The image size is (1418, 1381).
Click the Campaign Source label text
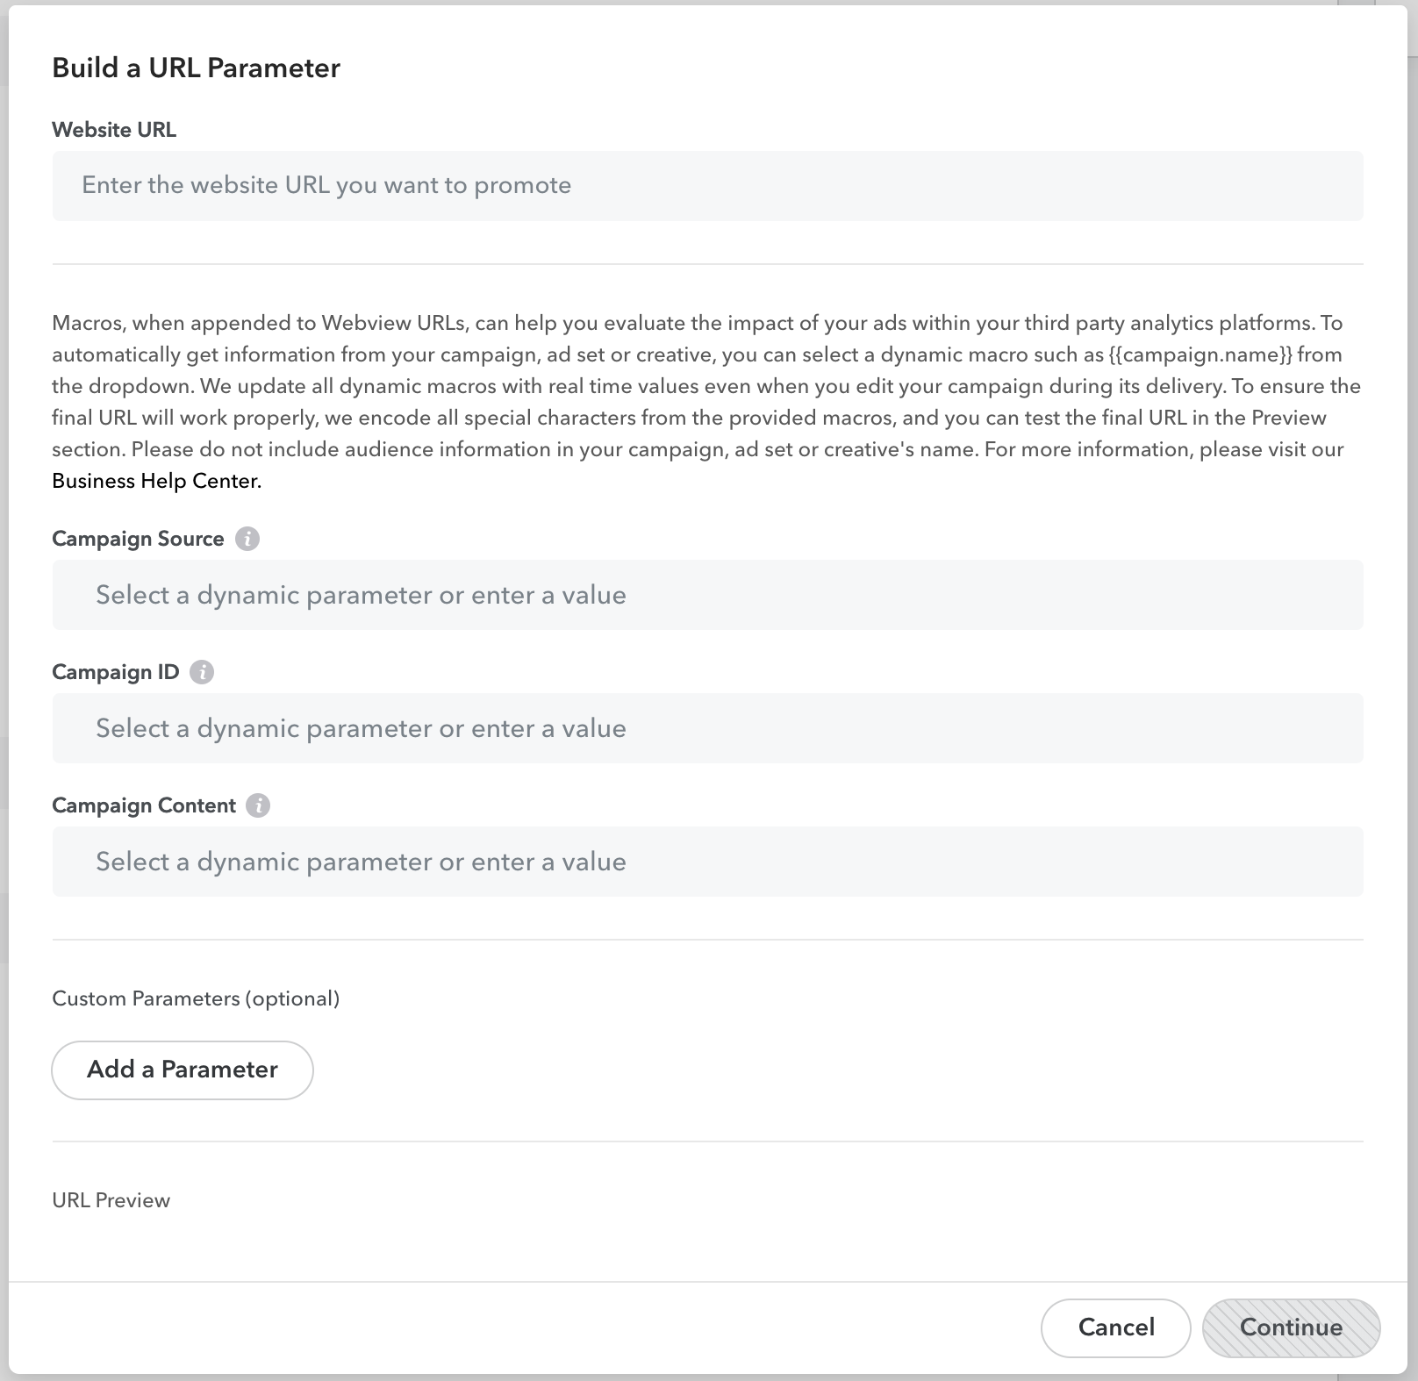tap(138, 539)
